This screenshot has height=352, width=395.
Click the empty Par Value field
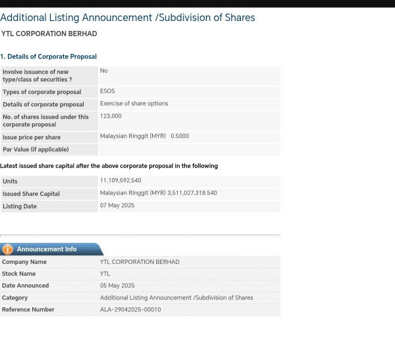coord(190,149)
